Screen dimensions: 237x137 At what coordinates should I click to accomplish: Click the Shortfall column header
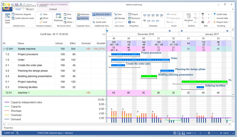coord(99,43)
